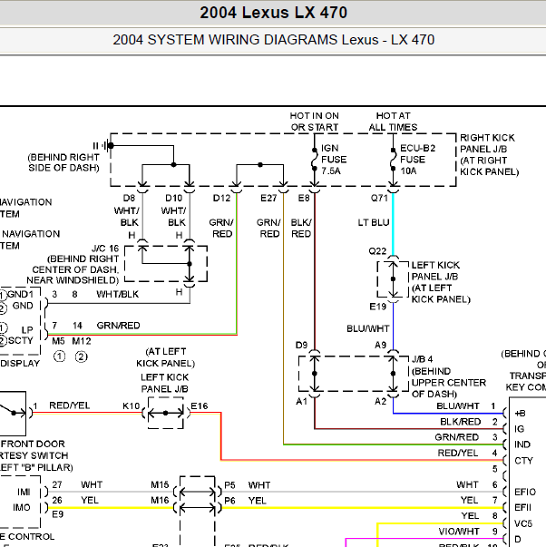Image resolution: width=546 pixels, height=547 pixels.
Task: Click "LEFT KICK PANEL J/B" label above K10
Action: [165, 383]
